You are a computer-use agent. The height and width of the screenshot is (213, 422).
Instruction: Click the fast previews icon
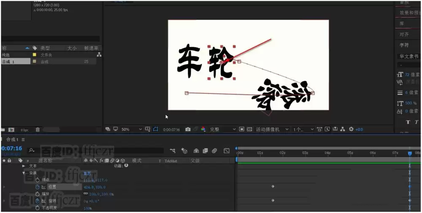point(327,129)
